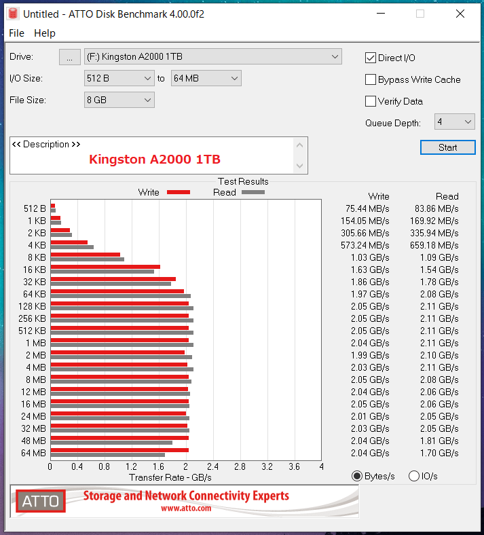Start the benchmark with the Start button

click(447, 147)
